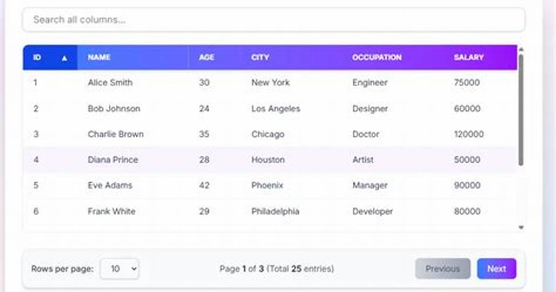Select the Diana Prince name cell
The height and width of the screenshot is (292, 556).
tap(113, 159)
